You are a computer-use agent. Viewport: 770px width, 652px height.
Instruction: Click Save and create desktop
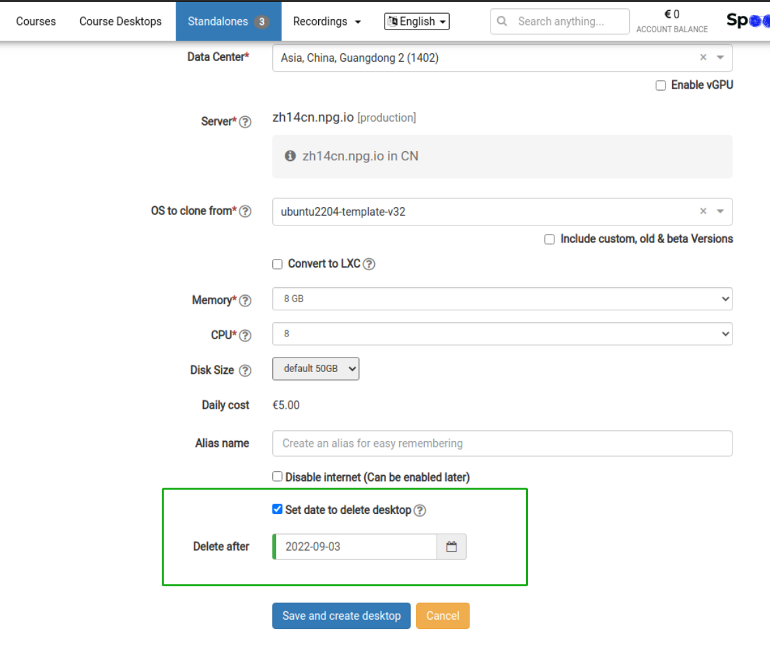[341, 616]
